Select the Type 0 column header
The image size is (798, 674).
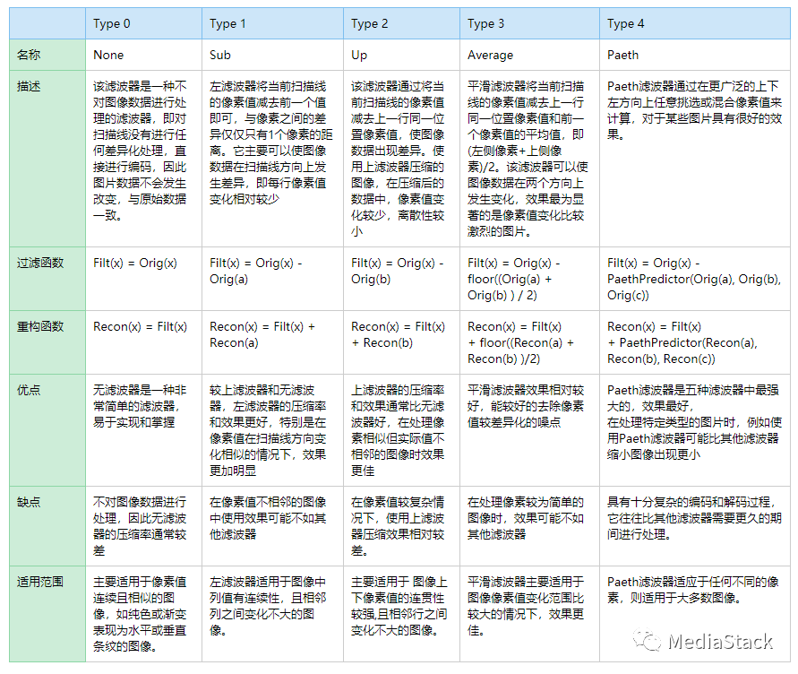[x=112, y=23]
